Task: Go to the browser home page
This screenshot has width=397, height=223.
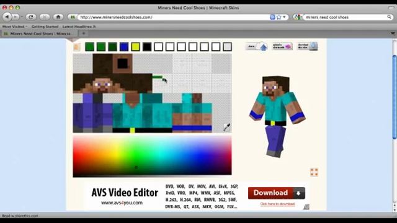Action: tap(58, 17)
